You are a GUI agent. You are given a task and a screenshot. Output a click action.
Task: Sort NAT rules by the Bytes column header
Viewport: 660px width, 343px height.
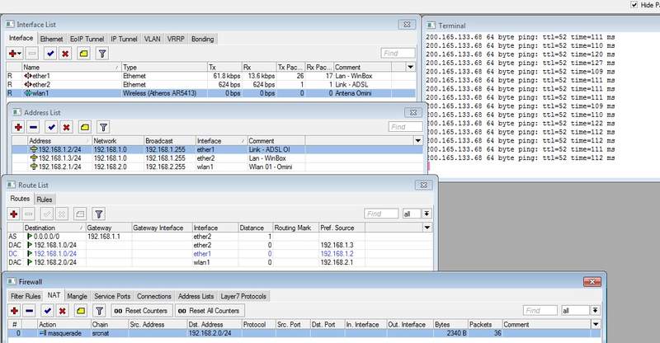pos(450,325)
